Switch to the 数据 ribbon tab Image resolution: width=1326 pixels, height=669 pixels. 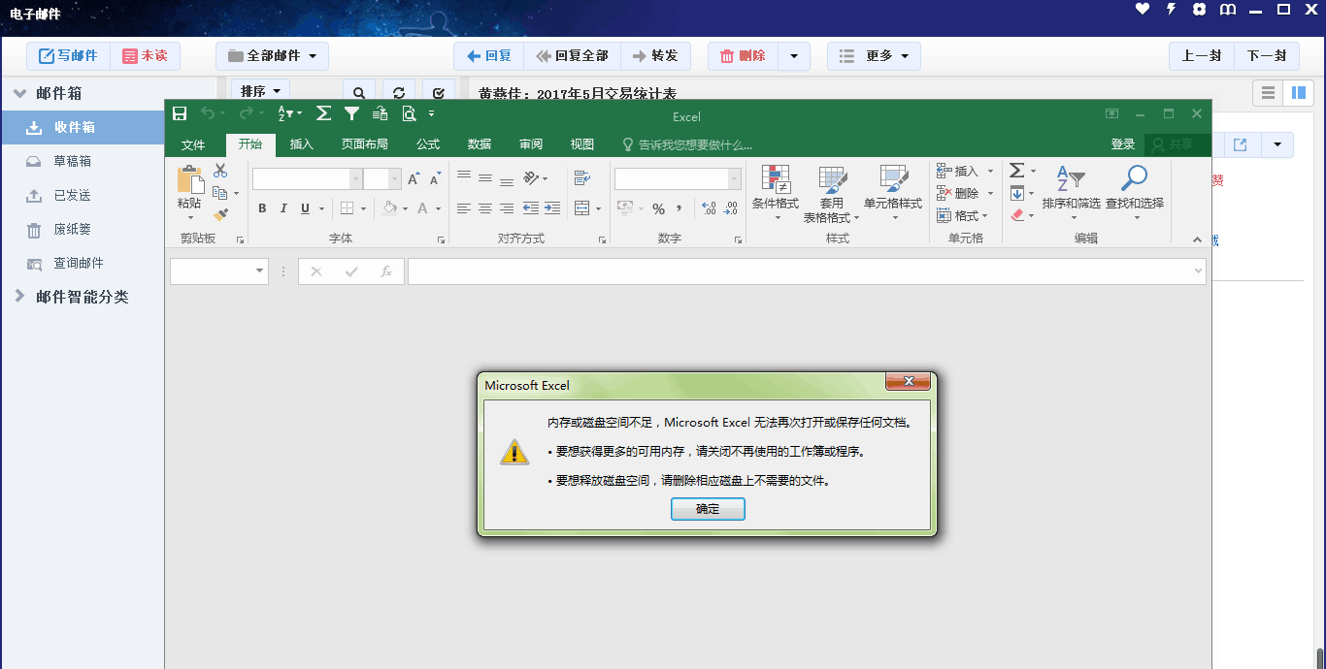[x=480, y=144]
